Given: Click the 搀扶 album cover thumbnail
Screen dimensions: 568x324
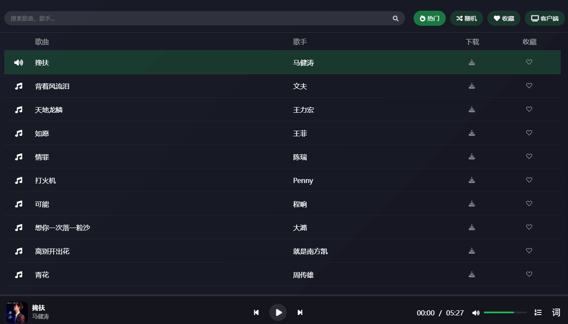Looking at the screenshot, I should [17, 312].
